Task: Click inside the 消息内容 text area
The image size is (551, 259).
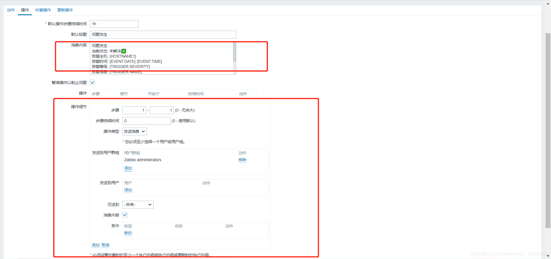Action: (161, 59)
